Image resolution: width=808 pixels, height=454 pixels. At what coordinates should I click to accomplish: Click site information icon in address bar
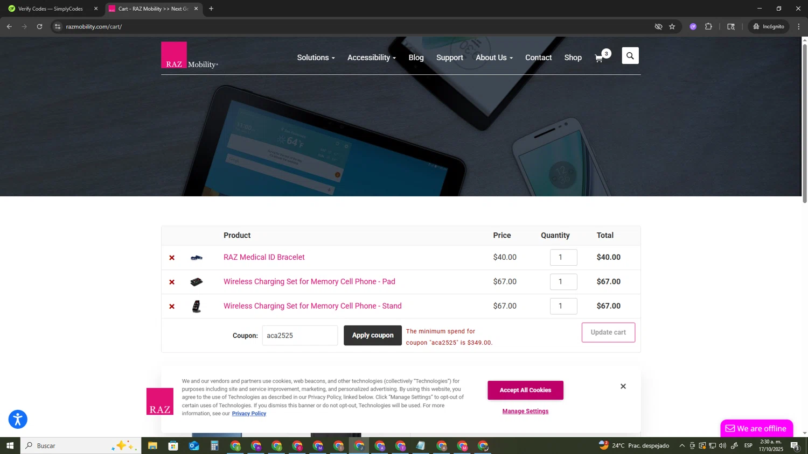click(58, 26)
